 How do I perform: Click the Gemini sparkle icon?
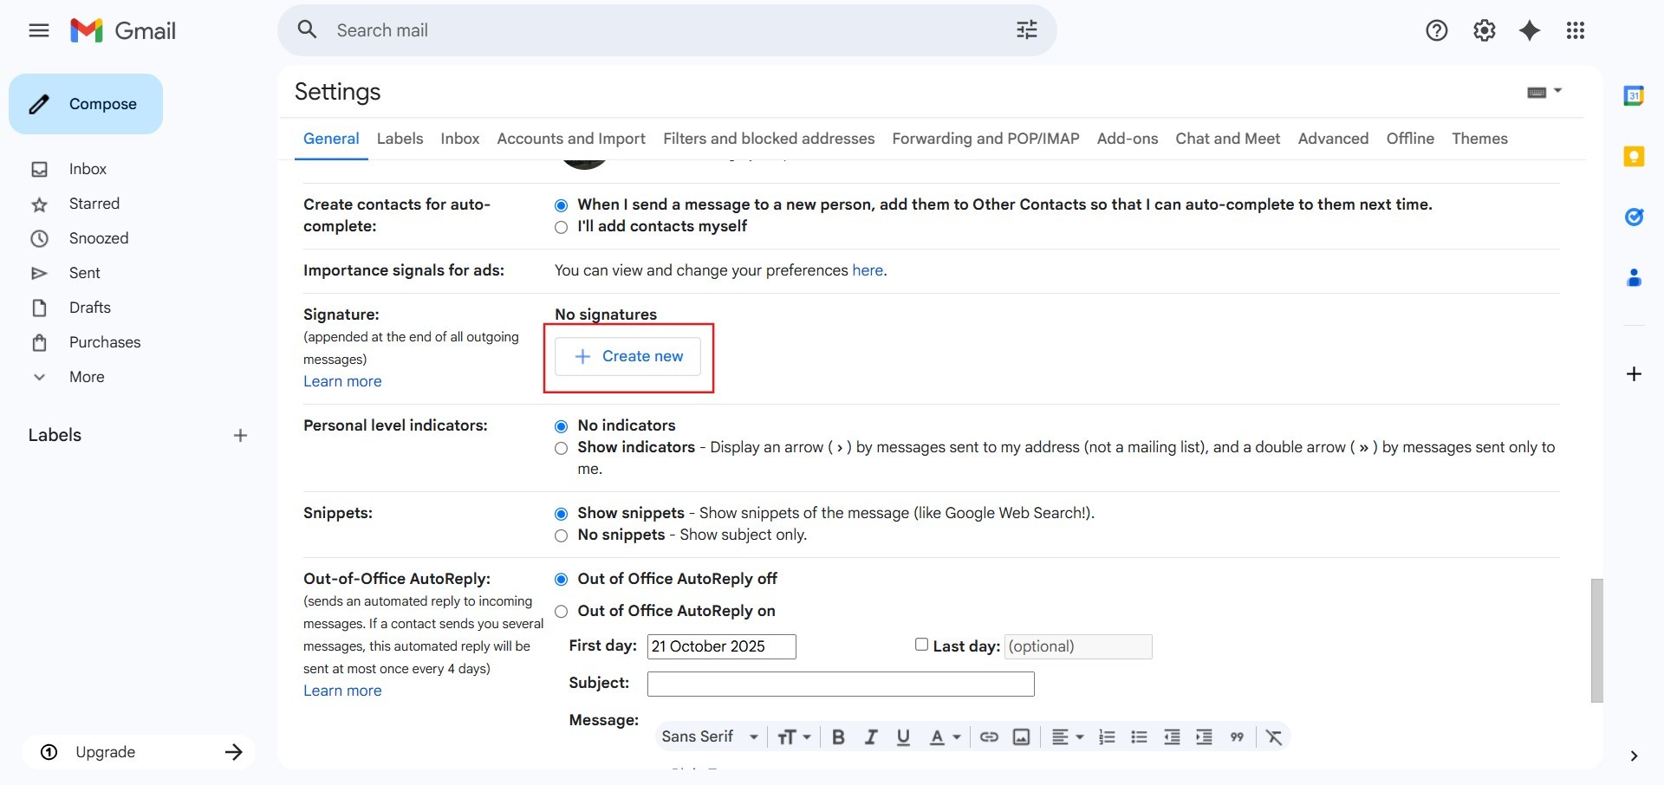point(1530,30)
